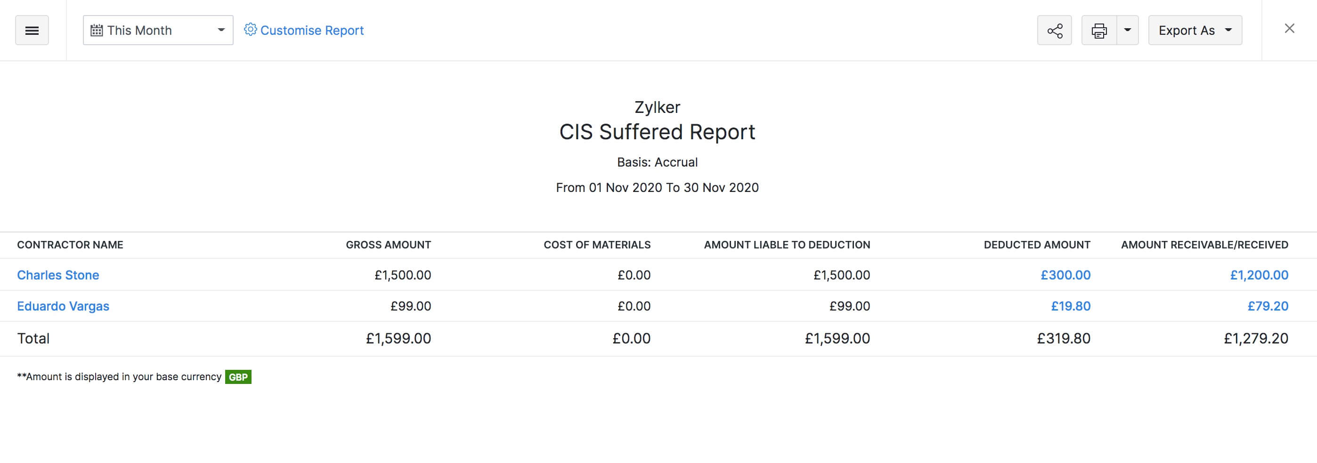Expand the print options arrow
1317x463 pixels.
[1127, 31]
